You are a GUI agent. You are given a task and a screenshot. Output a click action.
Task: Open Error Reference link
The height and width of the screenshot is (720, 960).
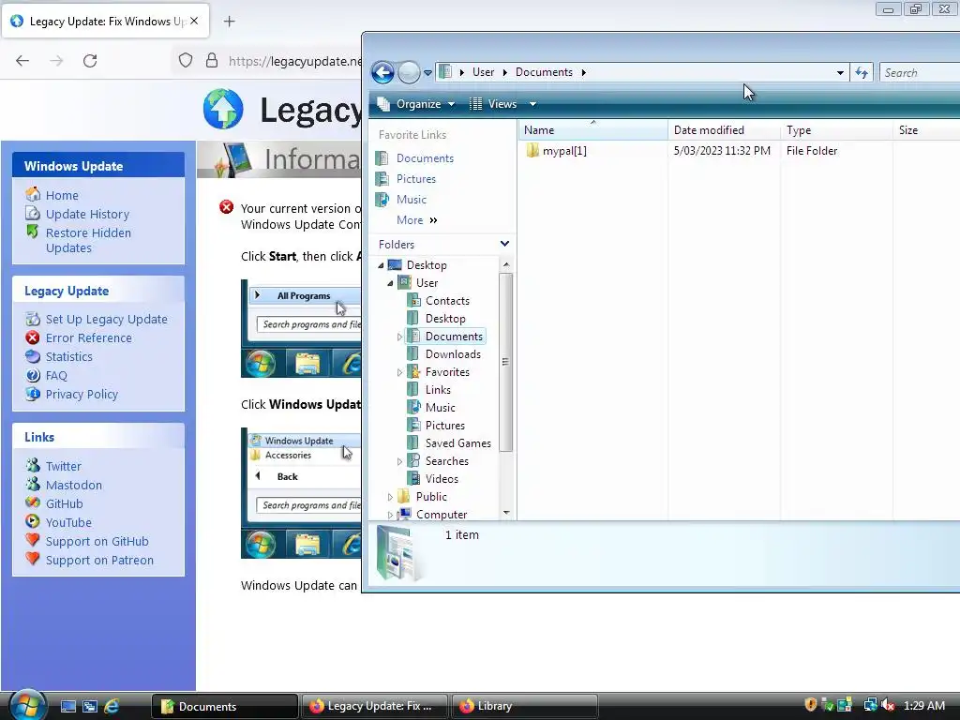pos(89,337)
